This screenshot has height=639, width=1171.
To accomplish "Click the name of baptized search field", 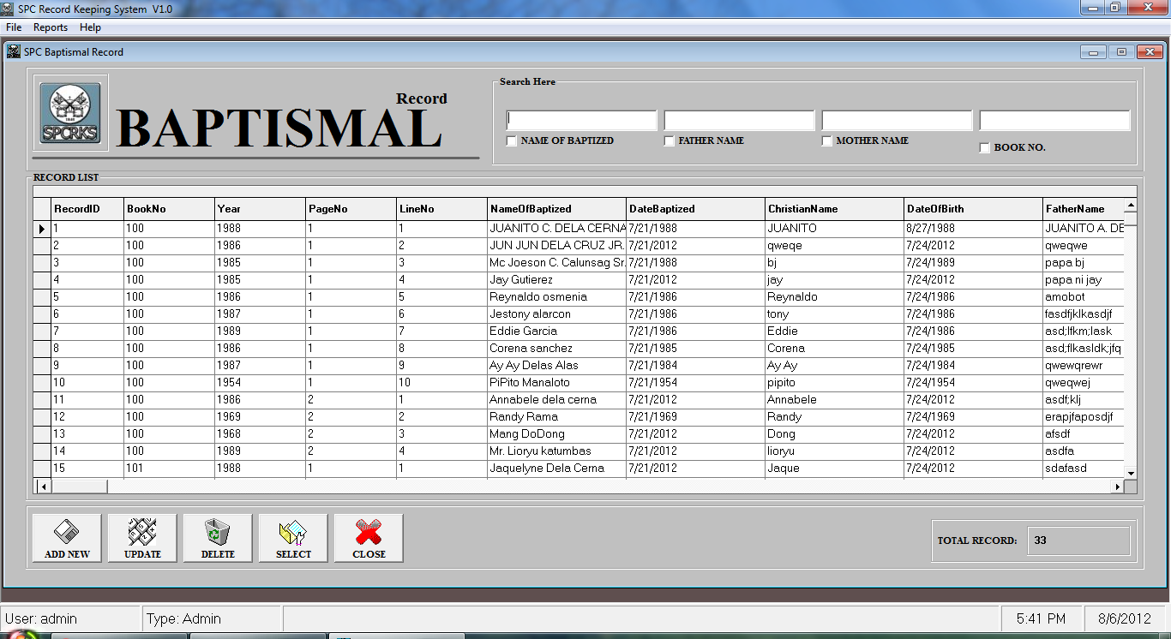I will [x=581, y=120].
